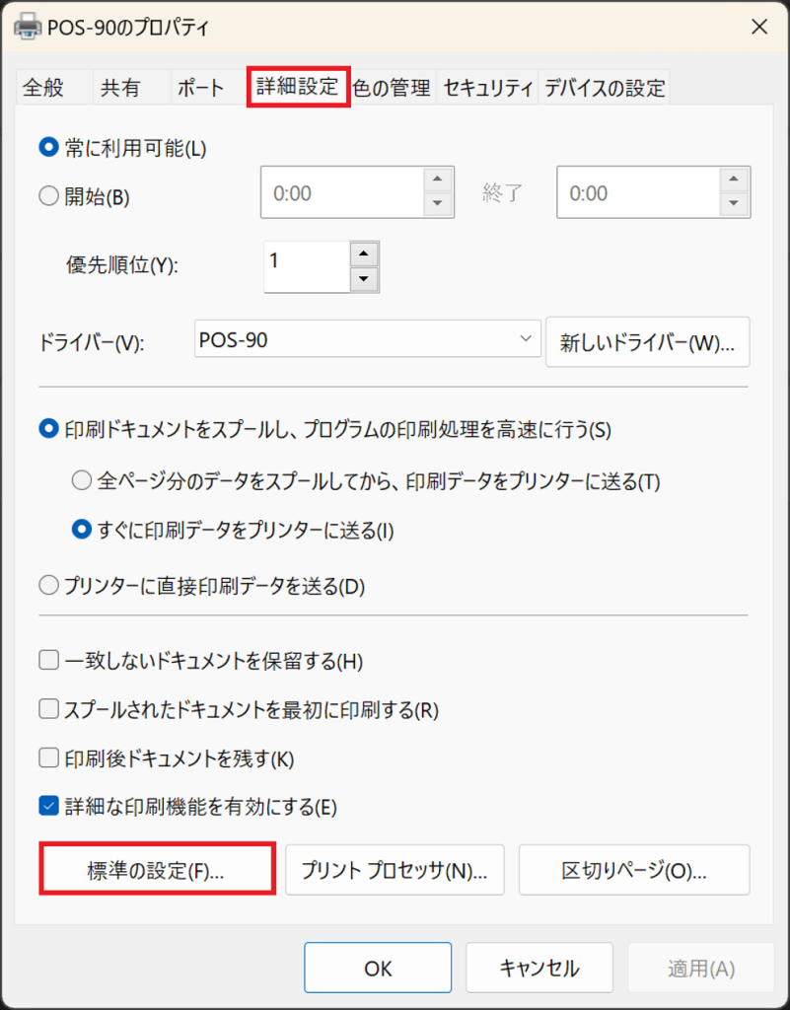Enable 一致しないドキュメントを保留する checkbox
The width and height of the screenshot is (790, 1010).
[x=49, y=661]
